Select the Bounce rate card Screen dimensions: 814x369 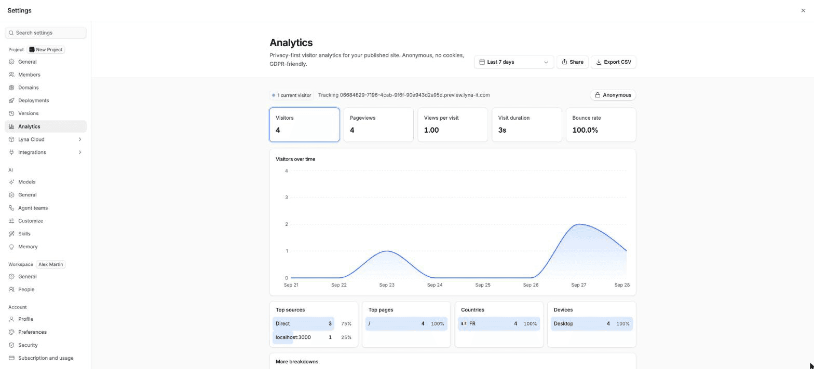601,124
